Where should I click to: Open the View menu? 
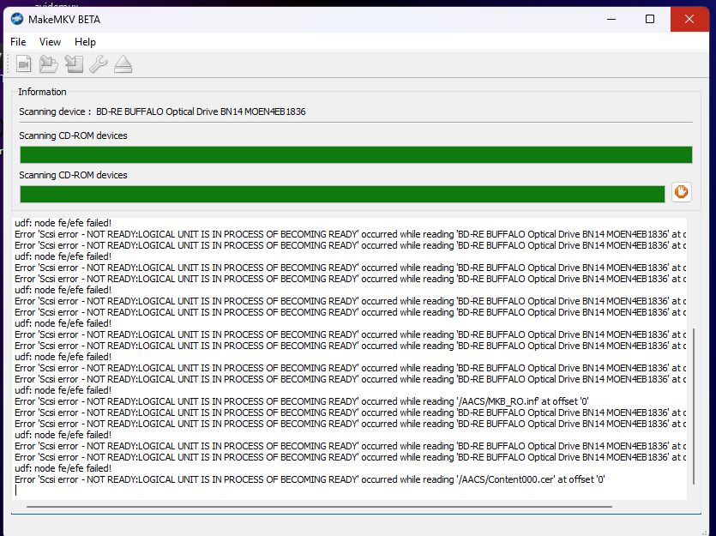[x=50, y=42]
